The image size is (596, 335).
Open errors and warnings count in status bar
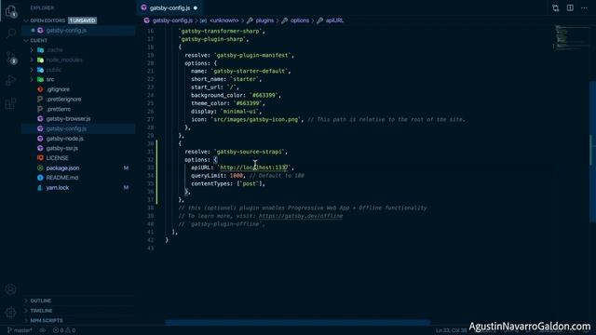[64, 330]
